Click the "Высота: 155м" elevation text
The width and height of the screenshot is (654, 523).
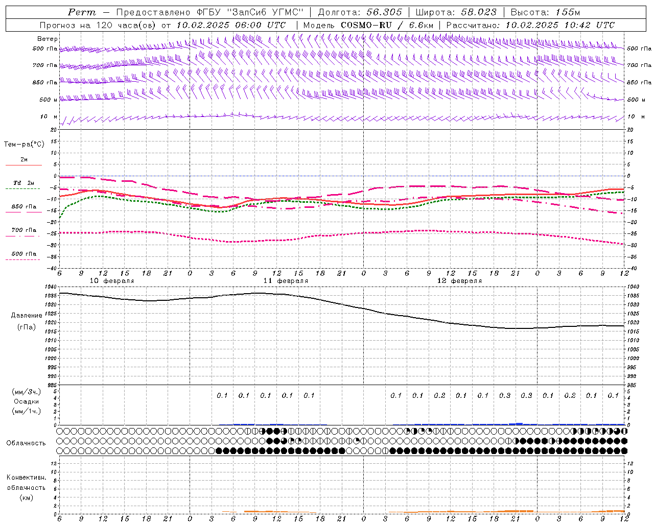(x=545, y=12)
